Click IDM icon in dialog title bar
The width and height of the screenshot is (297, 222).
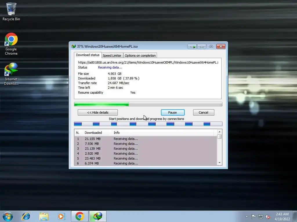(x=73, y=46)
